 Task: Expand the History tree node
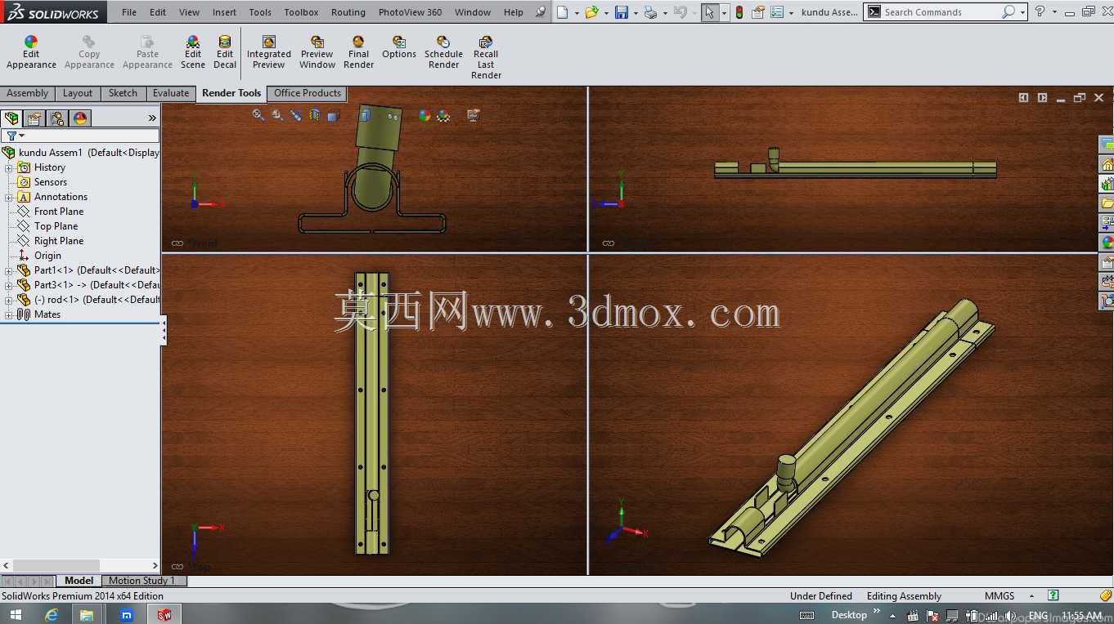[x=9, y=167]
